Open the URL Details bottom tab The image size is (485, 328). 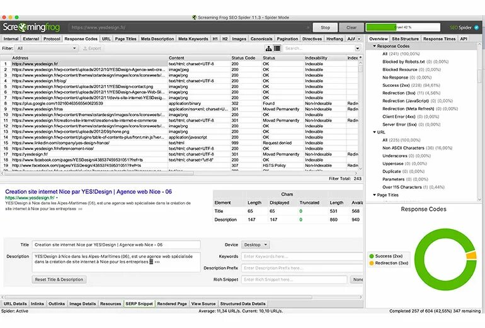15,303
